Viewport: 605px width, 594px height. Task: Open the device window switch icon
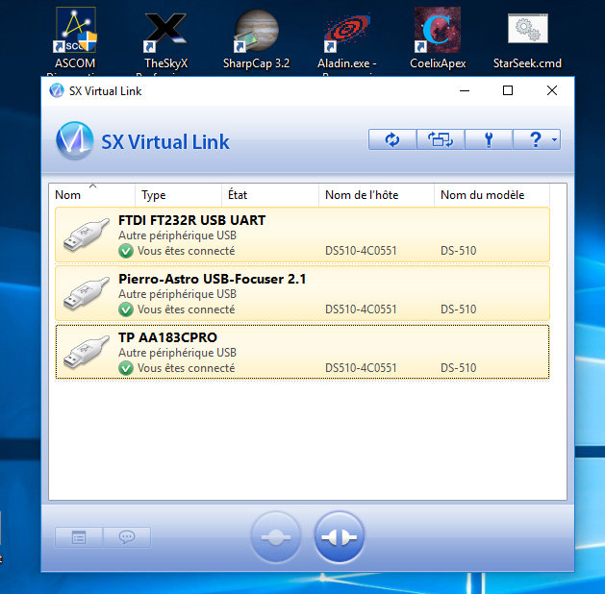coord(441,139)
